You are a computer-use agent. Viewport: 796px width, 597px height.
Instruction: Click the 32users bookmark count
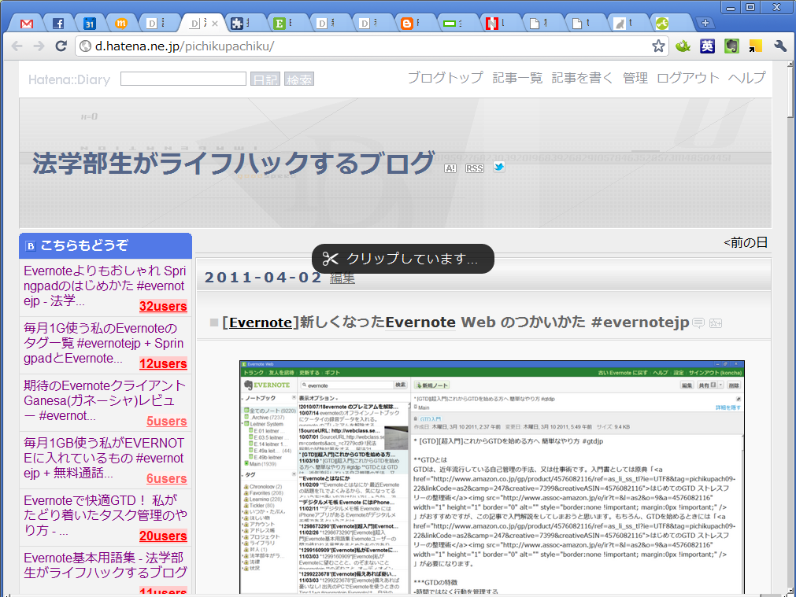pos(163,306)
